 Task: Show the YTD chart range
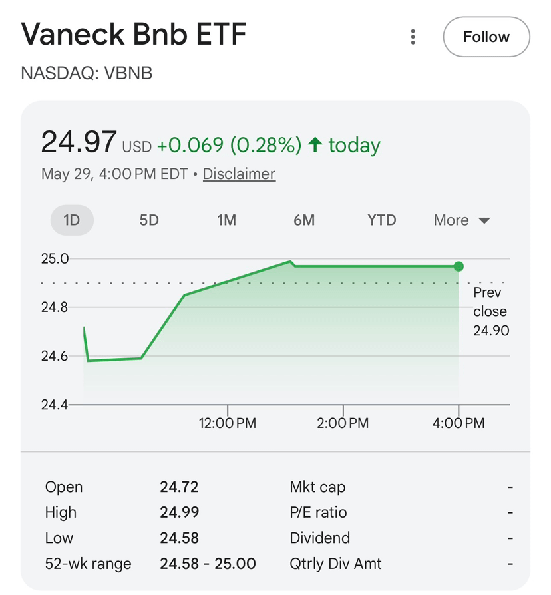(382, 220)
